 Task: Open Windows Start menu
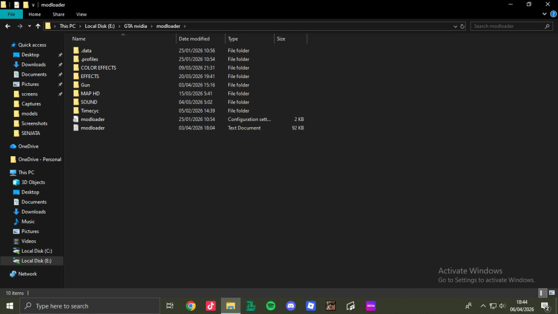pyautogui.click(x=9, y=306)
